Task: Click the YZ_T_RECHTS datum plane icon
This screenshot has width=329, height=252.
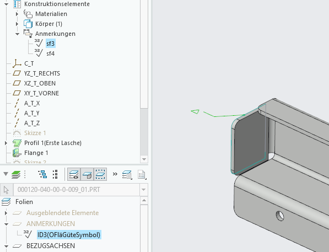Action: coord(17,73)
